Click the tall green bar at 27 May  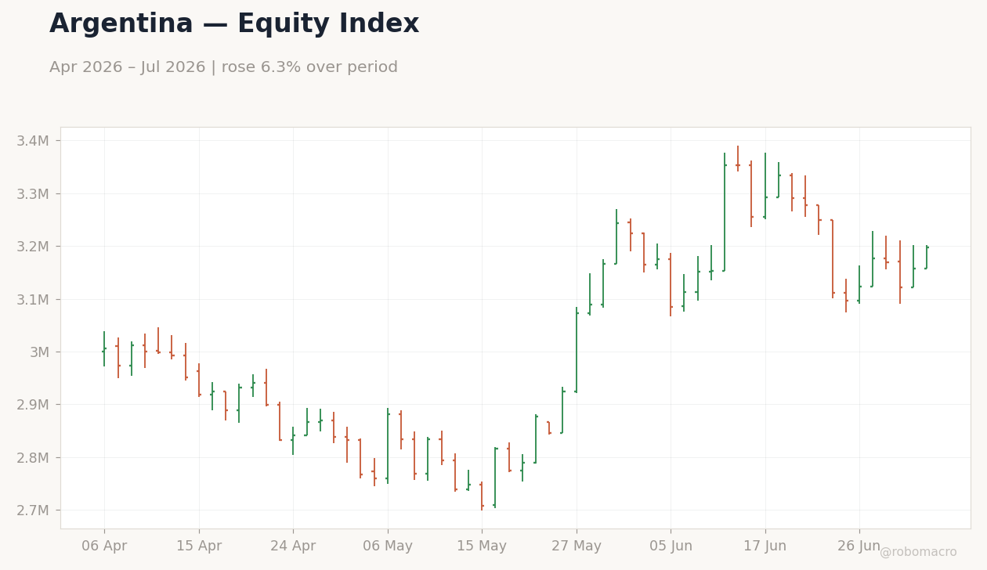[x=577, y=350]
